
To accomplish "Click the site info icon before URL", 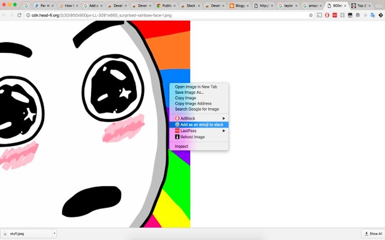I will click(x=28, y=15).
